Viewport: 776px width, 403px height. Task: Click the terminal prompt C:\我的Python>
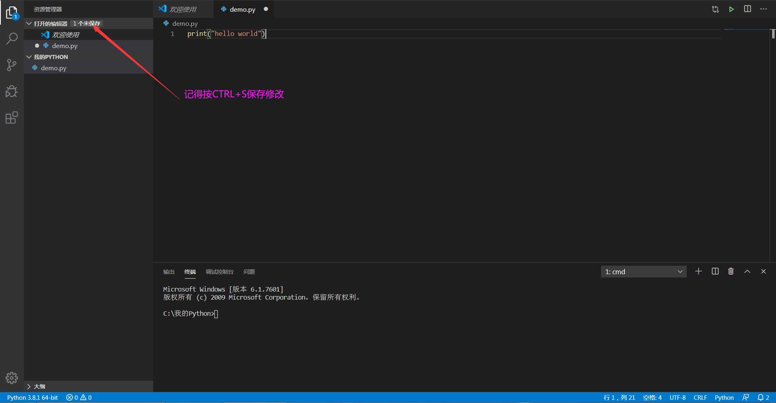[x=188, y=314]
